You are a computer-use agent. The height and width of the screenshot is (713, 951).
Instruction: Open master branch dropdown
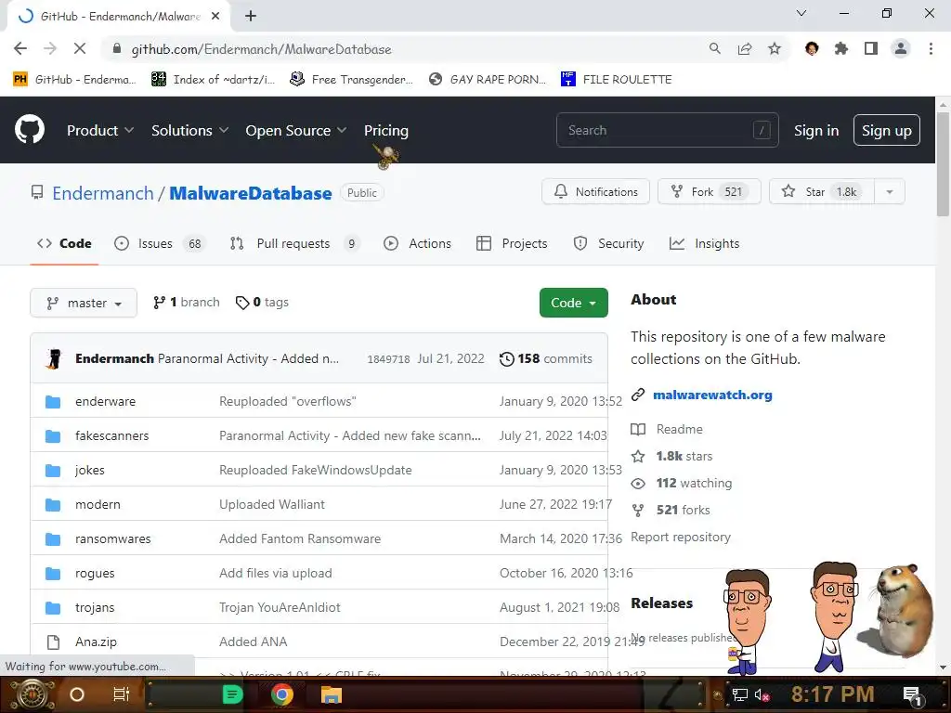click(x=84, y=303)
